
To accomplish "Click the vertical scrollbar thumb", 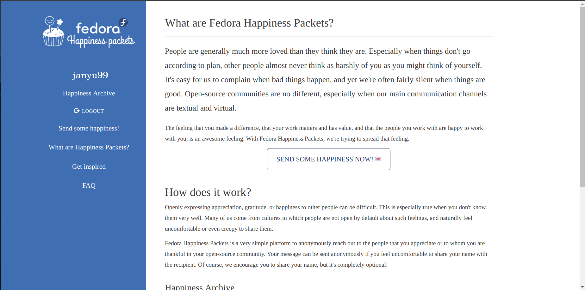I will (582, 97).
